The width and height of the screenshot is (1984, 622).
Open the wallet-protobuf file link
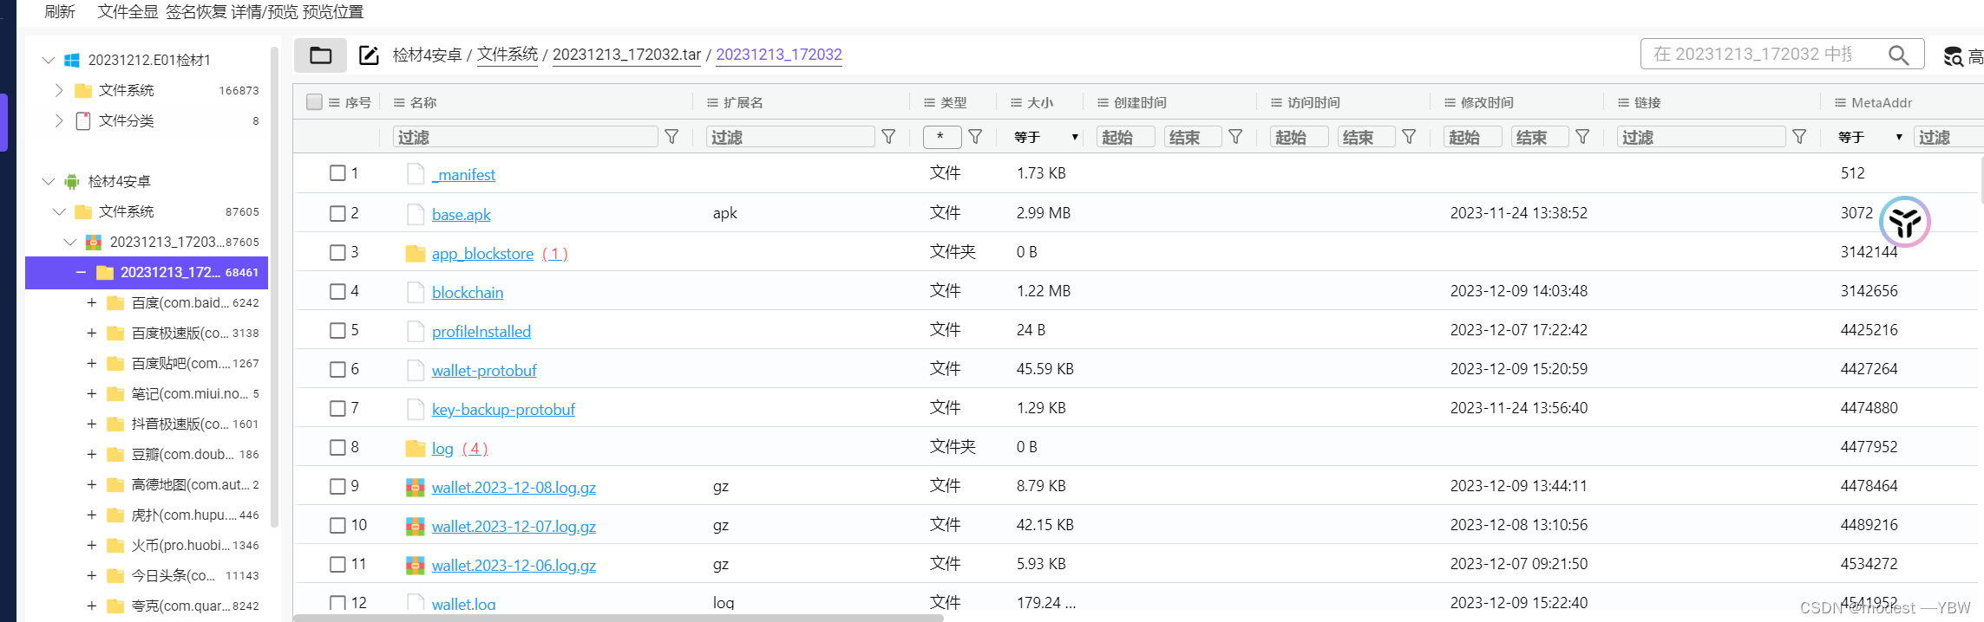click(484, 371)
